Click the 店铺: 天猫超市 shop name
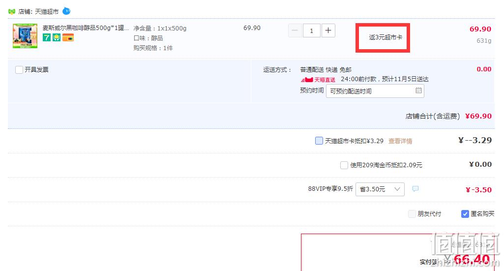504x271 pixels. coord(38,12)
